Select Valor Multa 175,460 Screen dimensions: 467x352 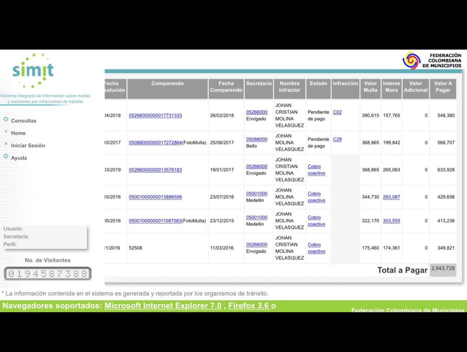(370, 248)
